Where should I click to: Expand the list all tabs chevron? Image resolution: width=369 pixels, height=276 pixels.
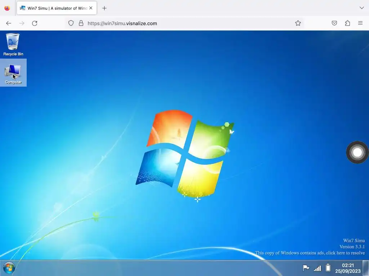point(362,8)
